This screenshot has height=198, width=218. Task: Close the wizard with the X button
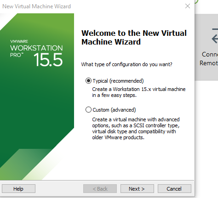tap(188, 6)
